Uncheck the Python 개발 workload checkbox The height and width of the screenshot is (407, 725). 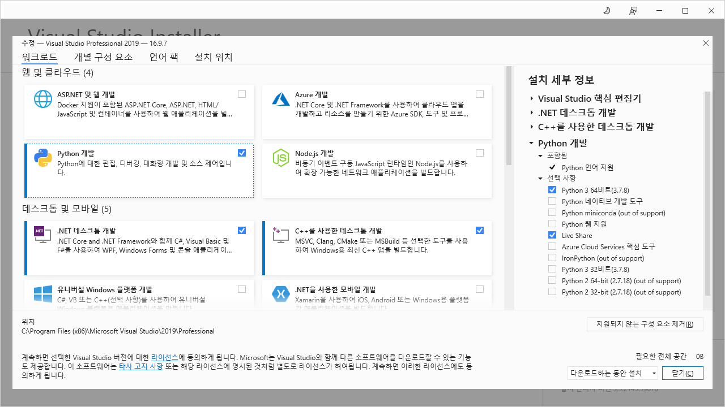click(x=242, y=153)
